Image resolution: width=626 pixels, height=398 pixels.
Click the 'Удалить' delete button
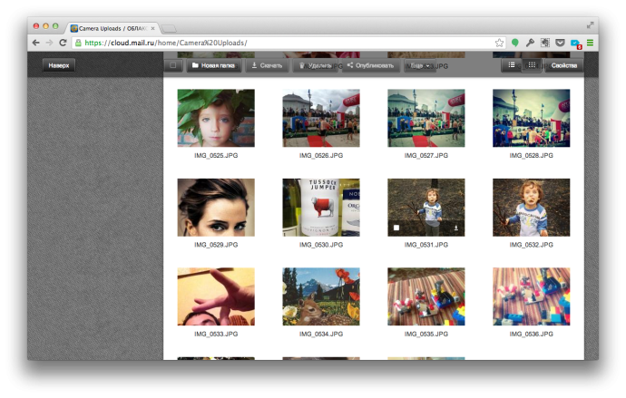pyautogui.click(x=315, y=65)
